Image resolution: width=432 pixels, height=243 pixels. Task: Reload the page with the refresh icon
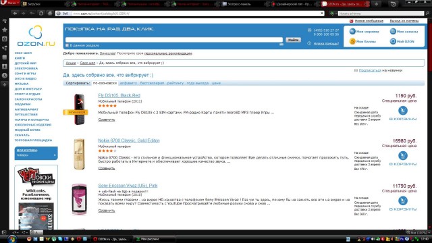click(41, 13)
